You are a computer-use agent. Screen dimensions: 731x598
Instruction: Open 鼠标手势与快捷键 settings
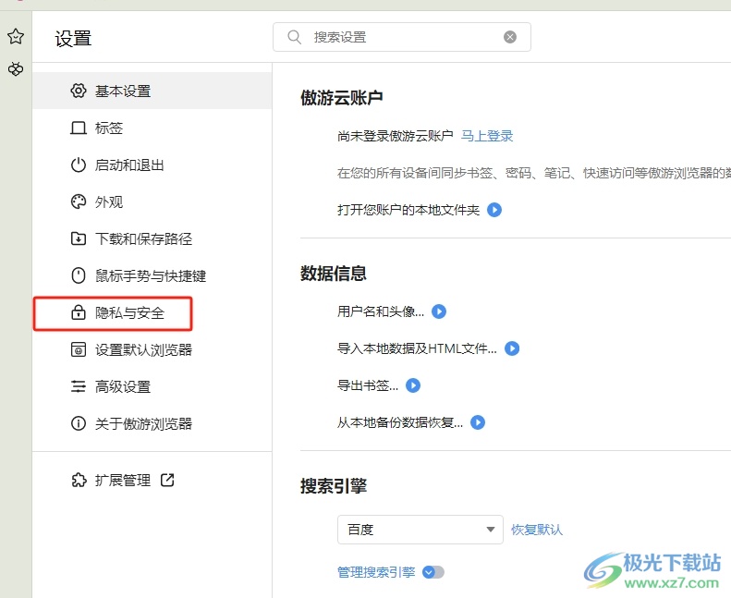(x=152, y=275)
